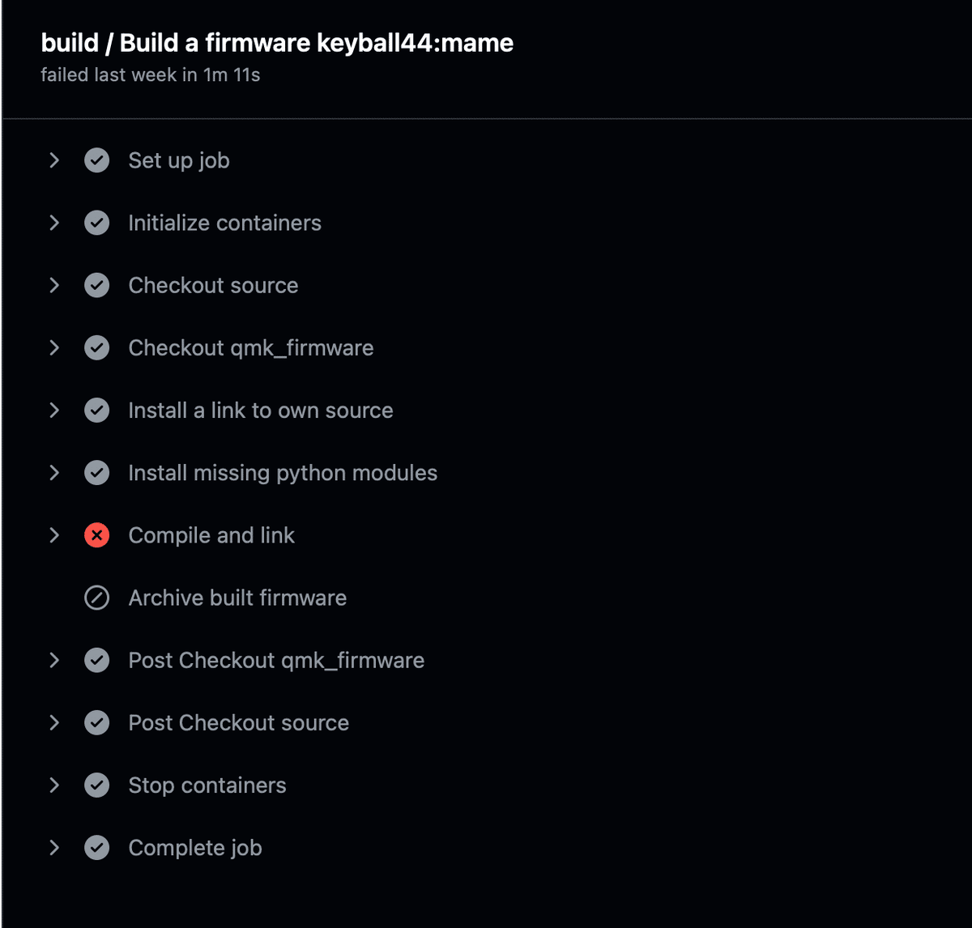Expand the Set up job chevron
This screenshot has height=928, width=972.
coord(54,160)
